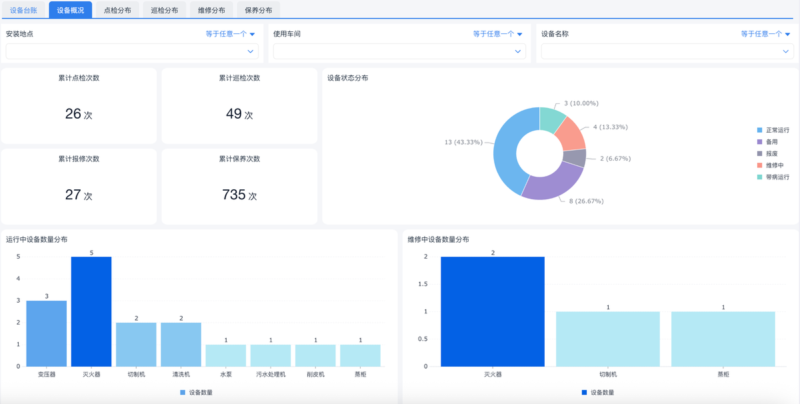
Task: Toggle 正常运行 legend item in pie chart
Action: [x=777, y=130]
